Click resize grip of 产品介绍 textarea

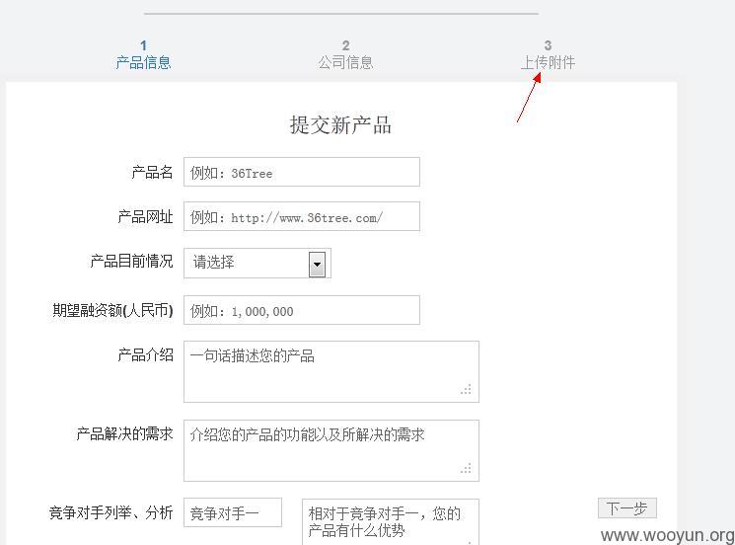(466, 389)
